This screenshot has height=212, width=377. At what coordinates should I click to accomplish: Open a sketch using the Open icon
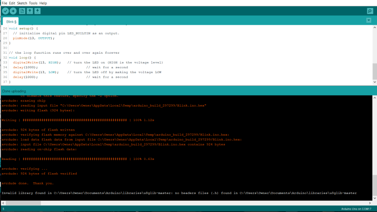30,11
